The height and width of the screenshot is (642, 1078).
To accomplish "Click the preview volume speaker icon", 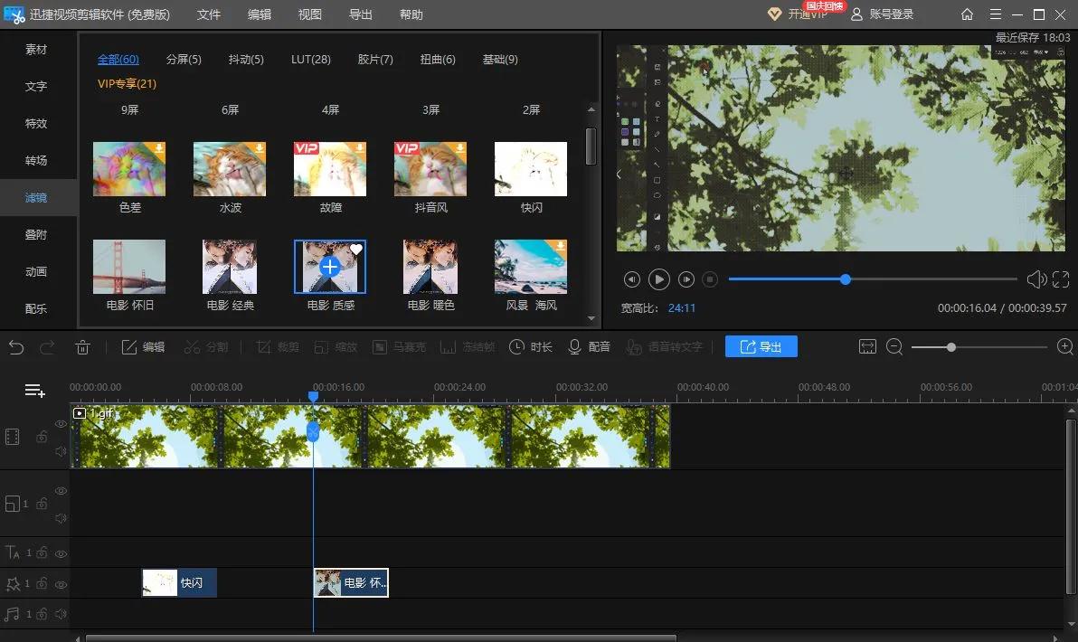I will 1035,279.
